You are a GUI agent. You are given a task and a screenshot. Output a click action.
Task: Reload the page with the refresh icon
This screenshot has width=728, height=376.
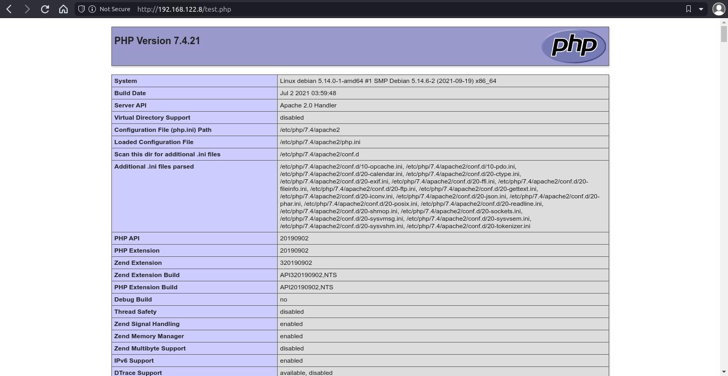tap(45, 9)
